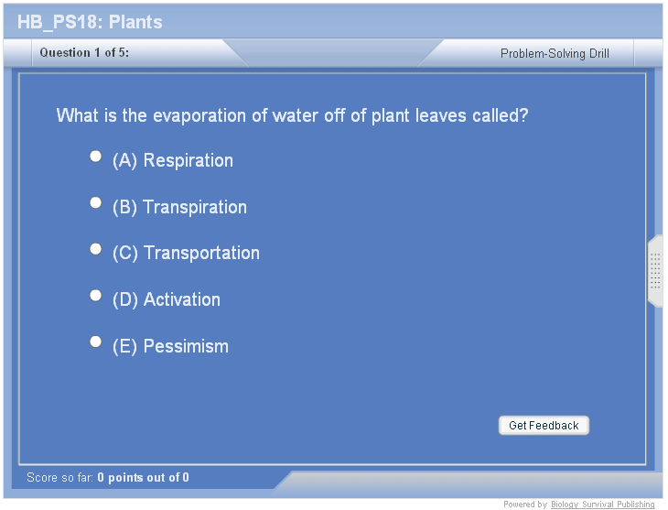
Task: Pick the radio button next to Activation
Action: click(x=95, y=295)
